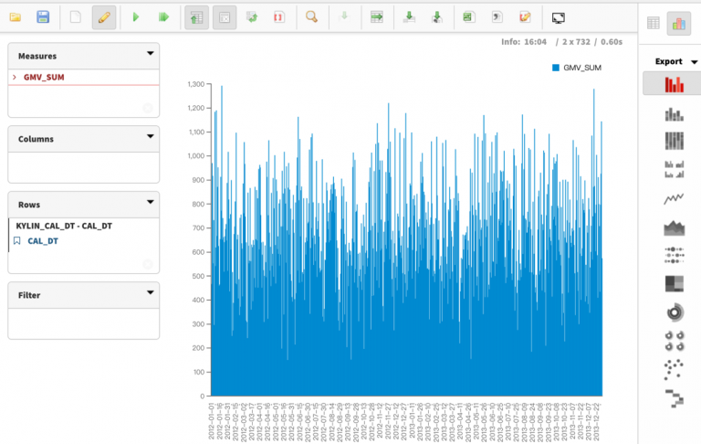Run the query with the green play icon
This screenshot has width=701, height=444.
(x=135, y=16)
